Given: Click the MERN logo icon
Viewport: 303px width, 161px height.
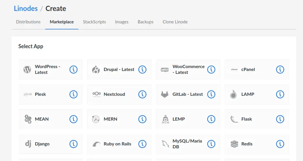Looking at the screenshot, I should point(96,119).
